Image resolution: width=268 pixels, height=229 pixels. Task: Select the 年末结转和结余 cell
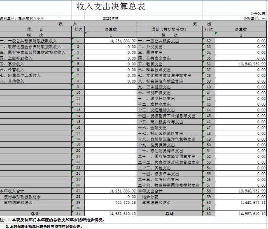click(x=170, y=203)
